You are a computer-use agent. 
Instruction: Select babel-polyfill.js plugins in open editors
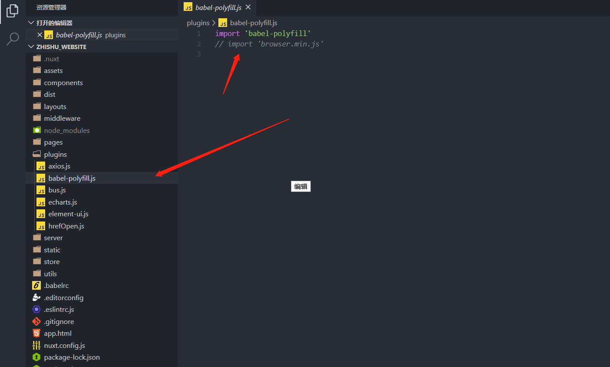(x=102, y=35)
